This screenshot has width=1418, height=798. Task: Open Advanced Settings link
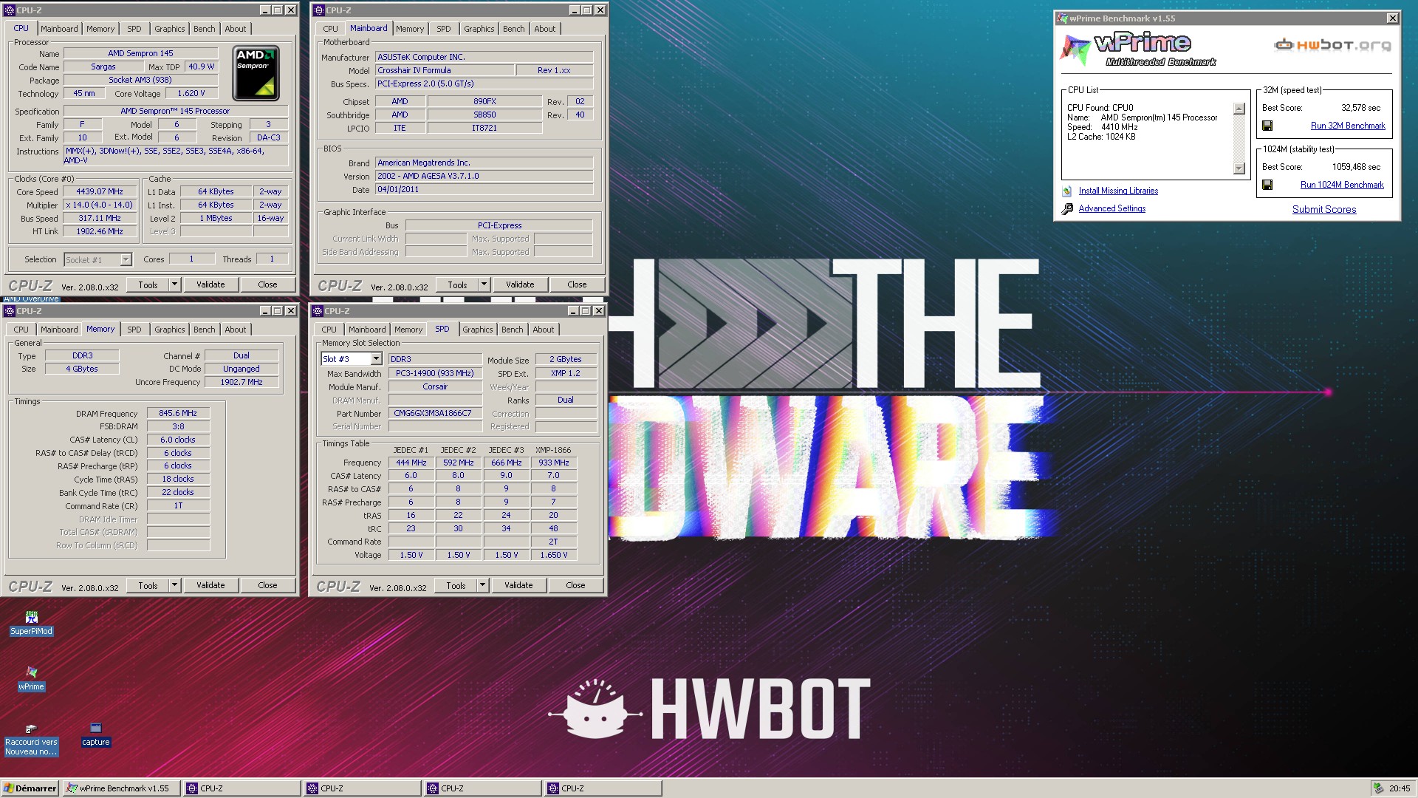pos(1112,208)
